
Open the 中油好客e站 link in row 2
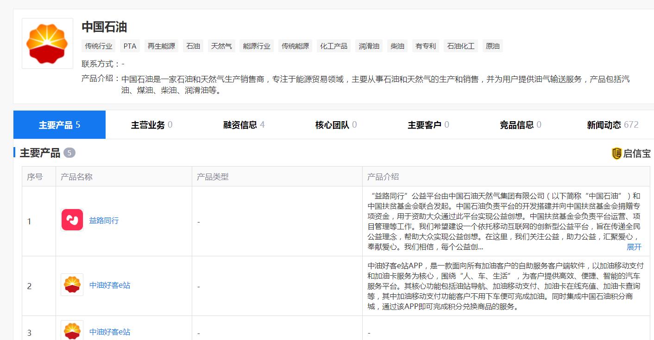coord(110,286)
